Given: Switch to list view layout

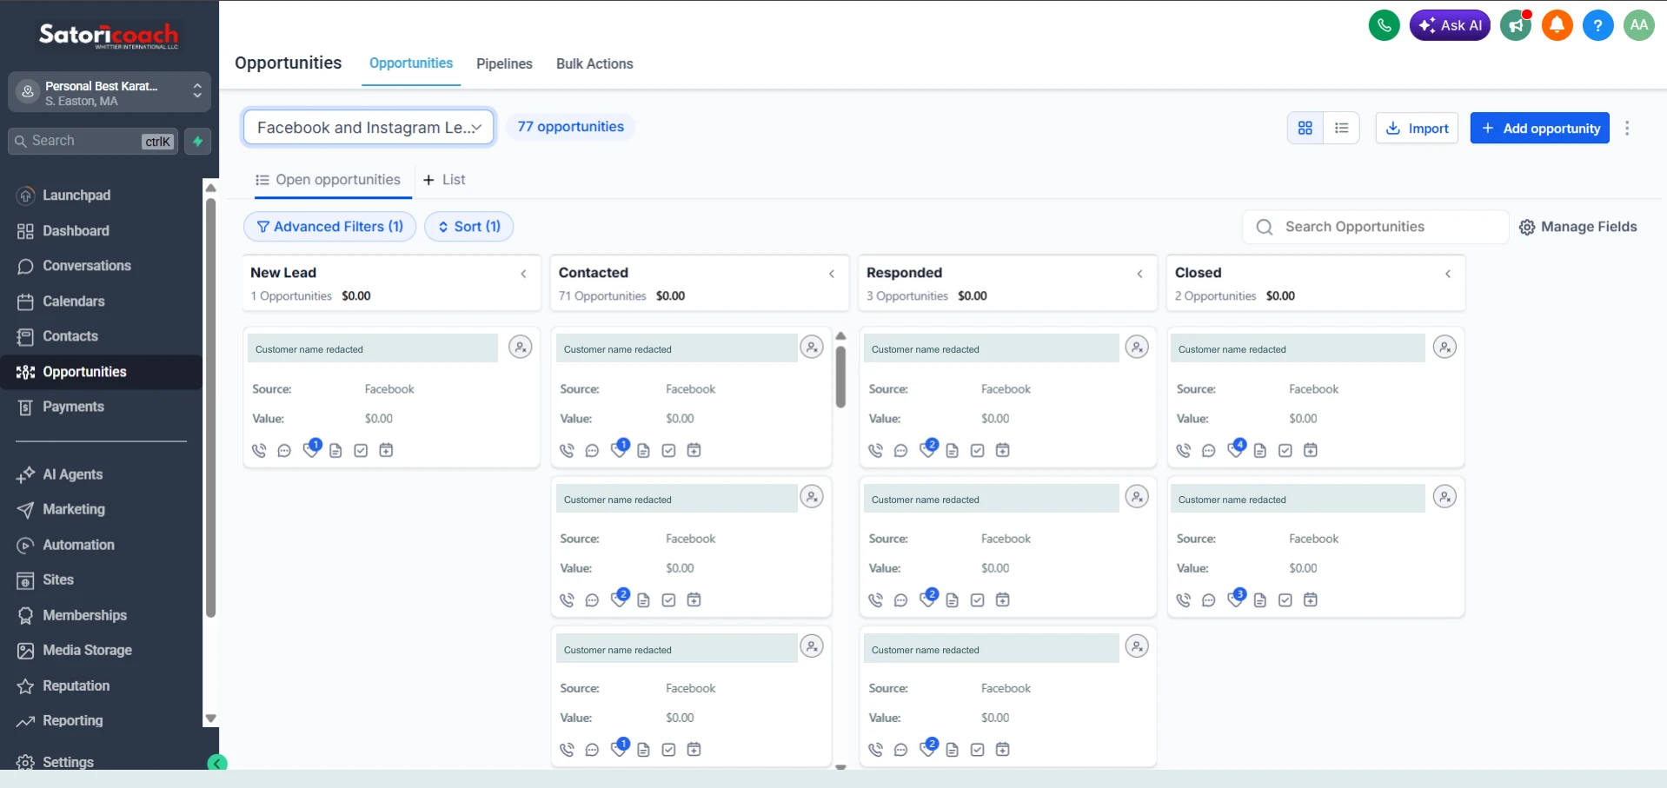Looking at the screenshot, I should [x=1341, y=128].
